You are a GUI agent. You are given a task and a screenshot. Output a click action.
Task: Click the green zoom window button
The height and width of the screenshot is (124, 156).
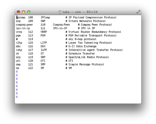point(29,12)
